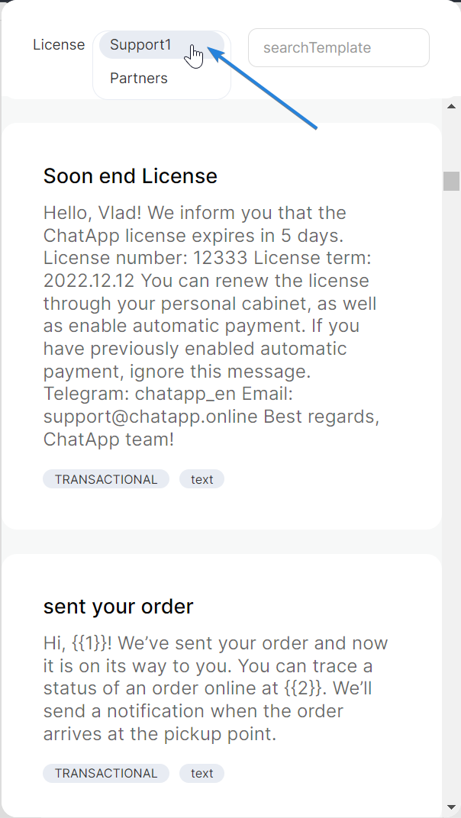Click the sent your order message body
The image size is (461, 818).
(215, 688)
